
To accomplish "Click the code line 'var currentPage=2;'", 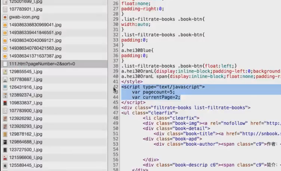I will 156,97.
